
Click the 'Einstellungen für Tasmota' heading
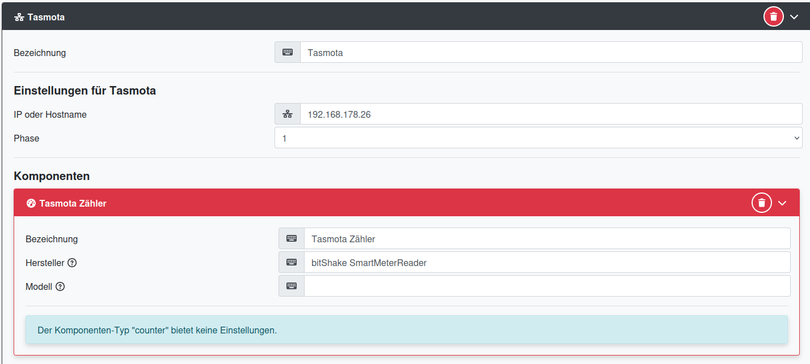(85, 90)
